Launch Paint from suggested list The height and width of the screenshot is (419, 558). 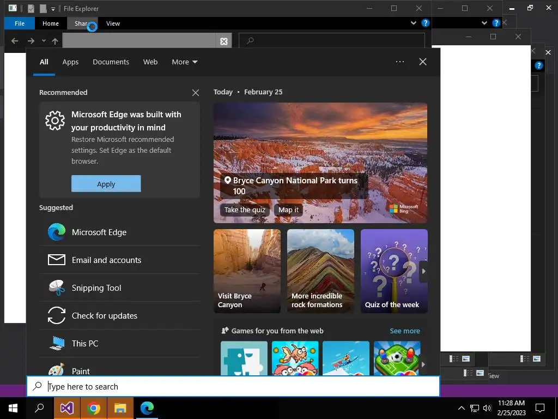(x=119, y=367)
